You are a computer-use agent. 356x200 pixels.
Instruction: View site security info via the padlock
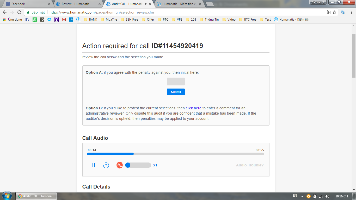28,12
